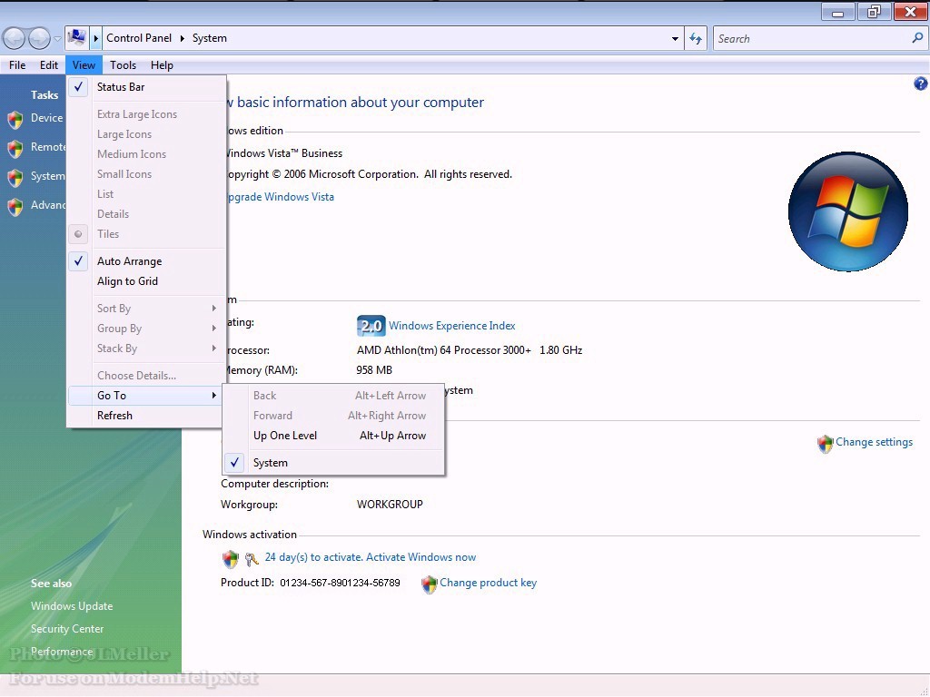Select Up One Level in submenu
The height and width of the screenshot is (697, 930).
coord(332,436)
